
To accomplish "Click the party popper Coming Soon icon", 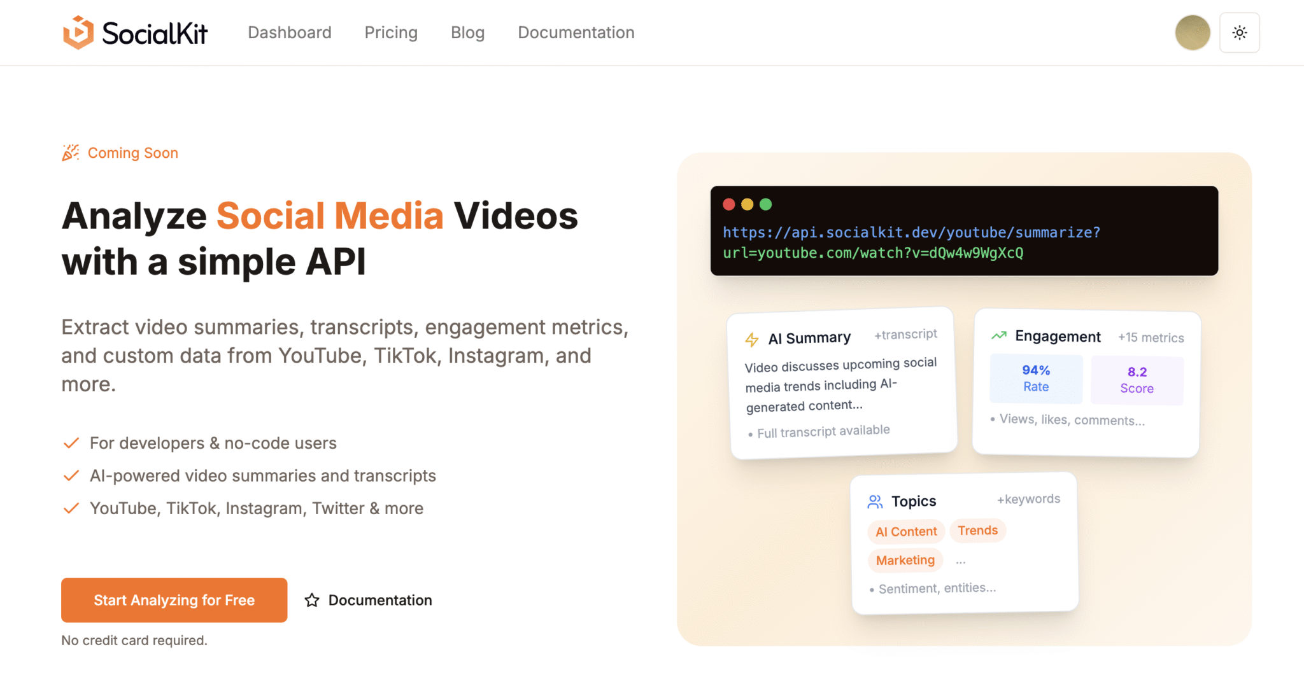I will [x=70, y=152].
